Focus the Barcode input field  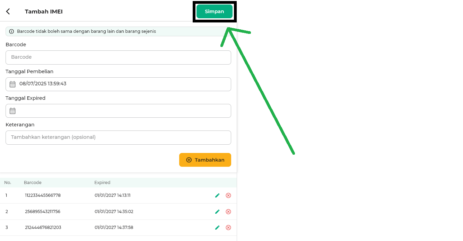click(x=118, y=57)
